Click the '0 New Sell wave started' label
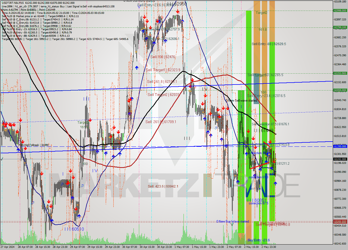 242,101
